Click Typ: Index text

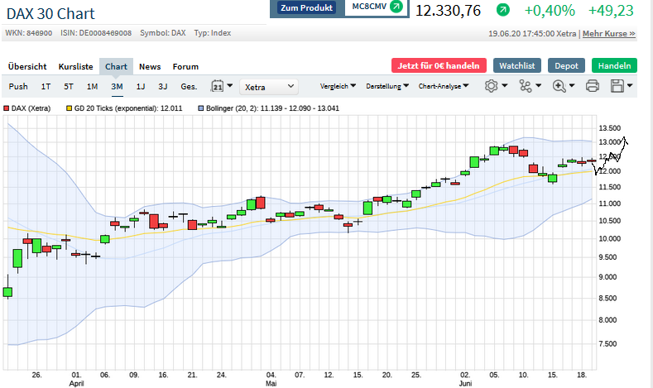(x=213, y=33)
